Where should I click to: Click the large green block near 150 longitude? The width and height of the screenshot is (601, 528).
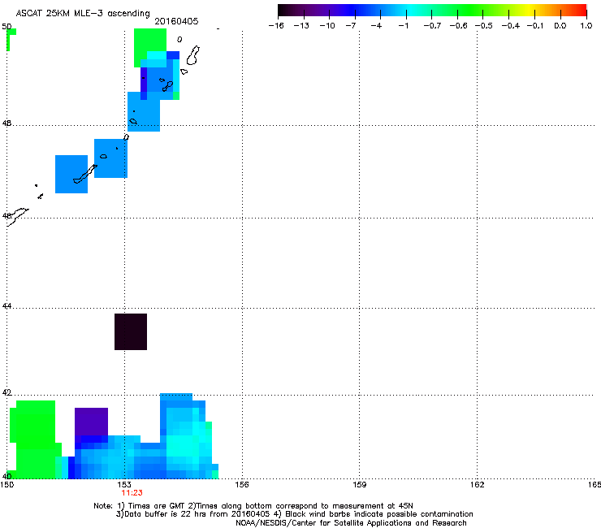click(35, 439)
